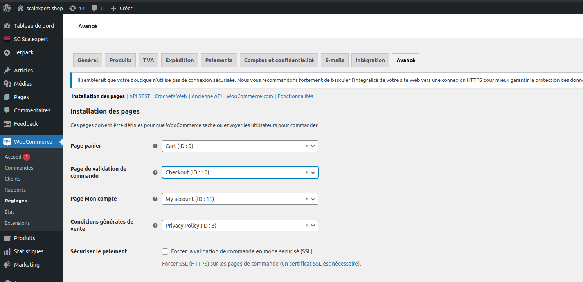Open the Page Mon compte dropdown
Viewport: 583px width, 282px height.
click(240, 199)
